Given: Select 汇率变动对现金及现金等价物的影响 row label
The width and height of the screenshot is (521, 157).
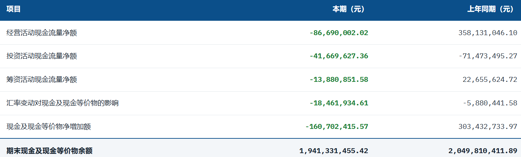Looking at the screenshot, I should point(63,103).
